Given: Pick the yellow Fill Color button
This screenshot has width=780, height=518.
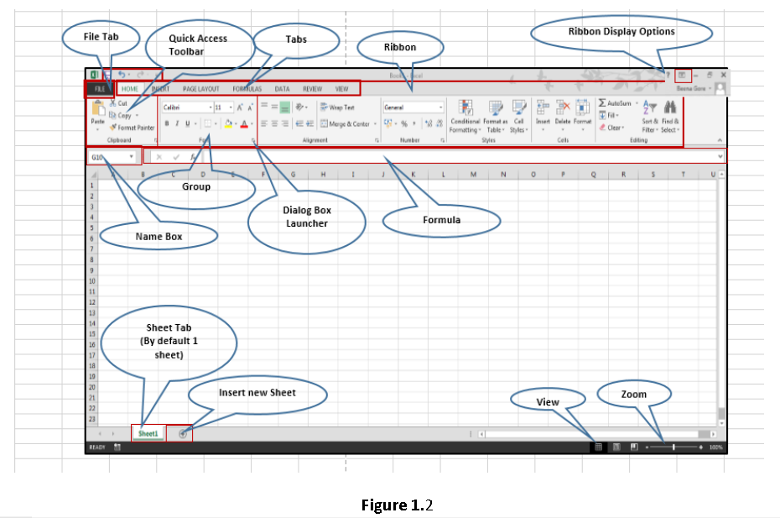Looking at the screenshot, I should tap(228, 123).
